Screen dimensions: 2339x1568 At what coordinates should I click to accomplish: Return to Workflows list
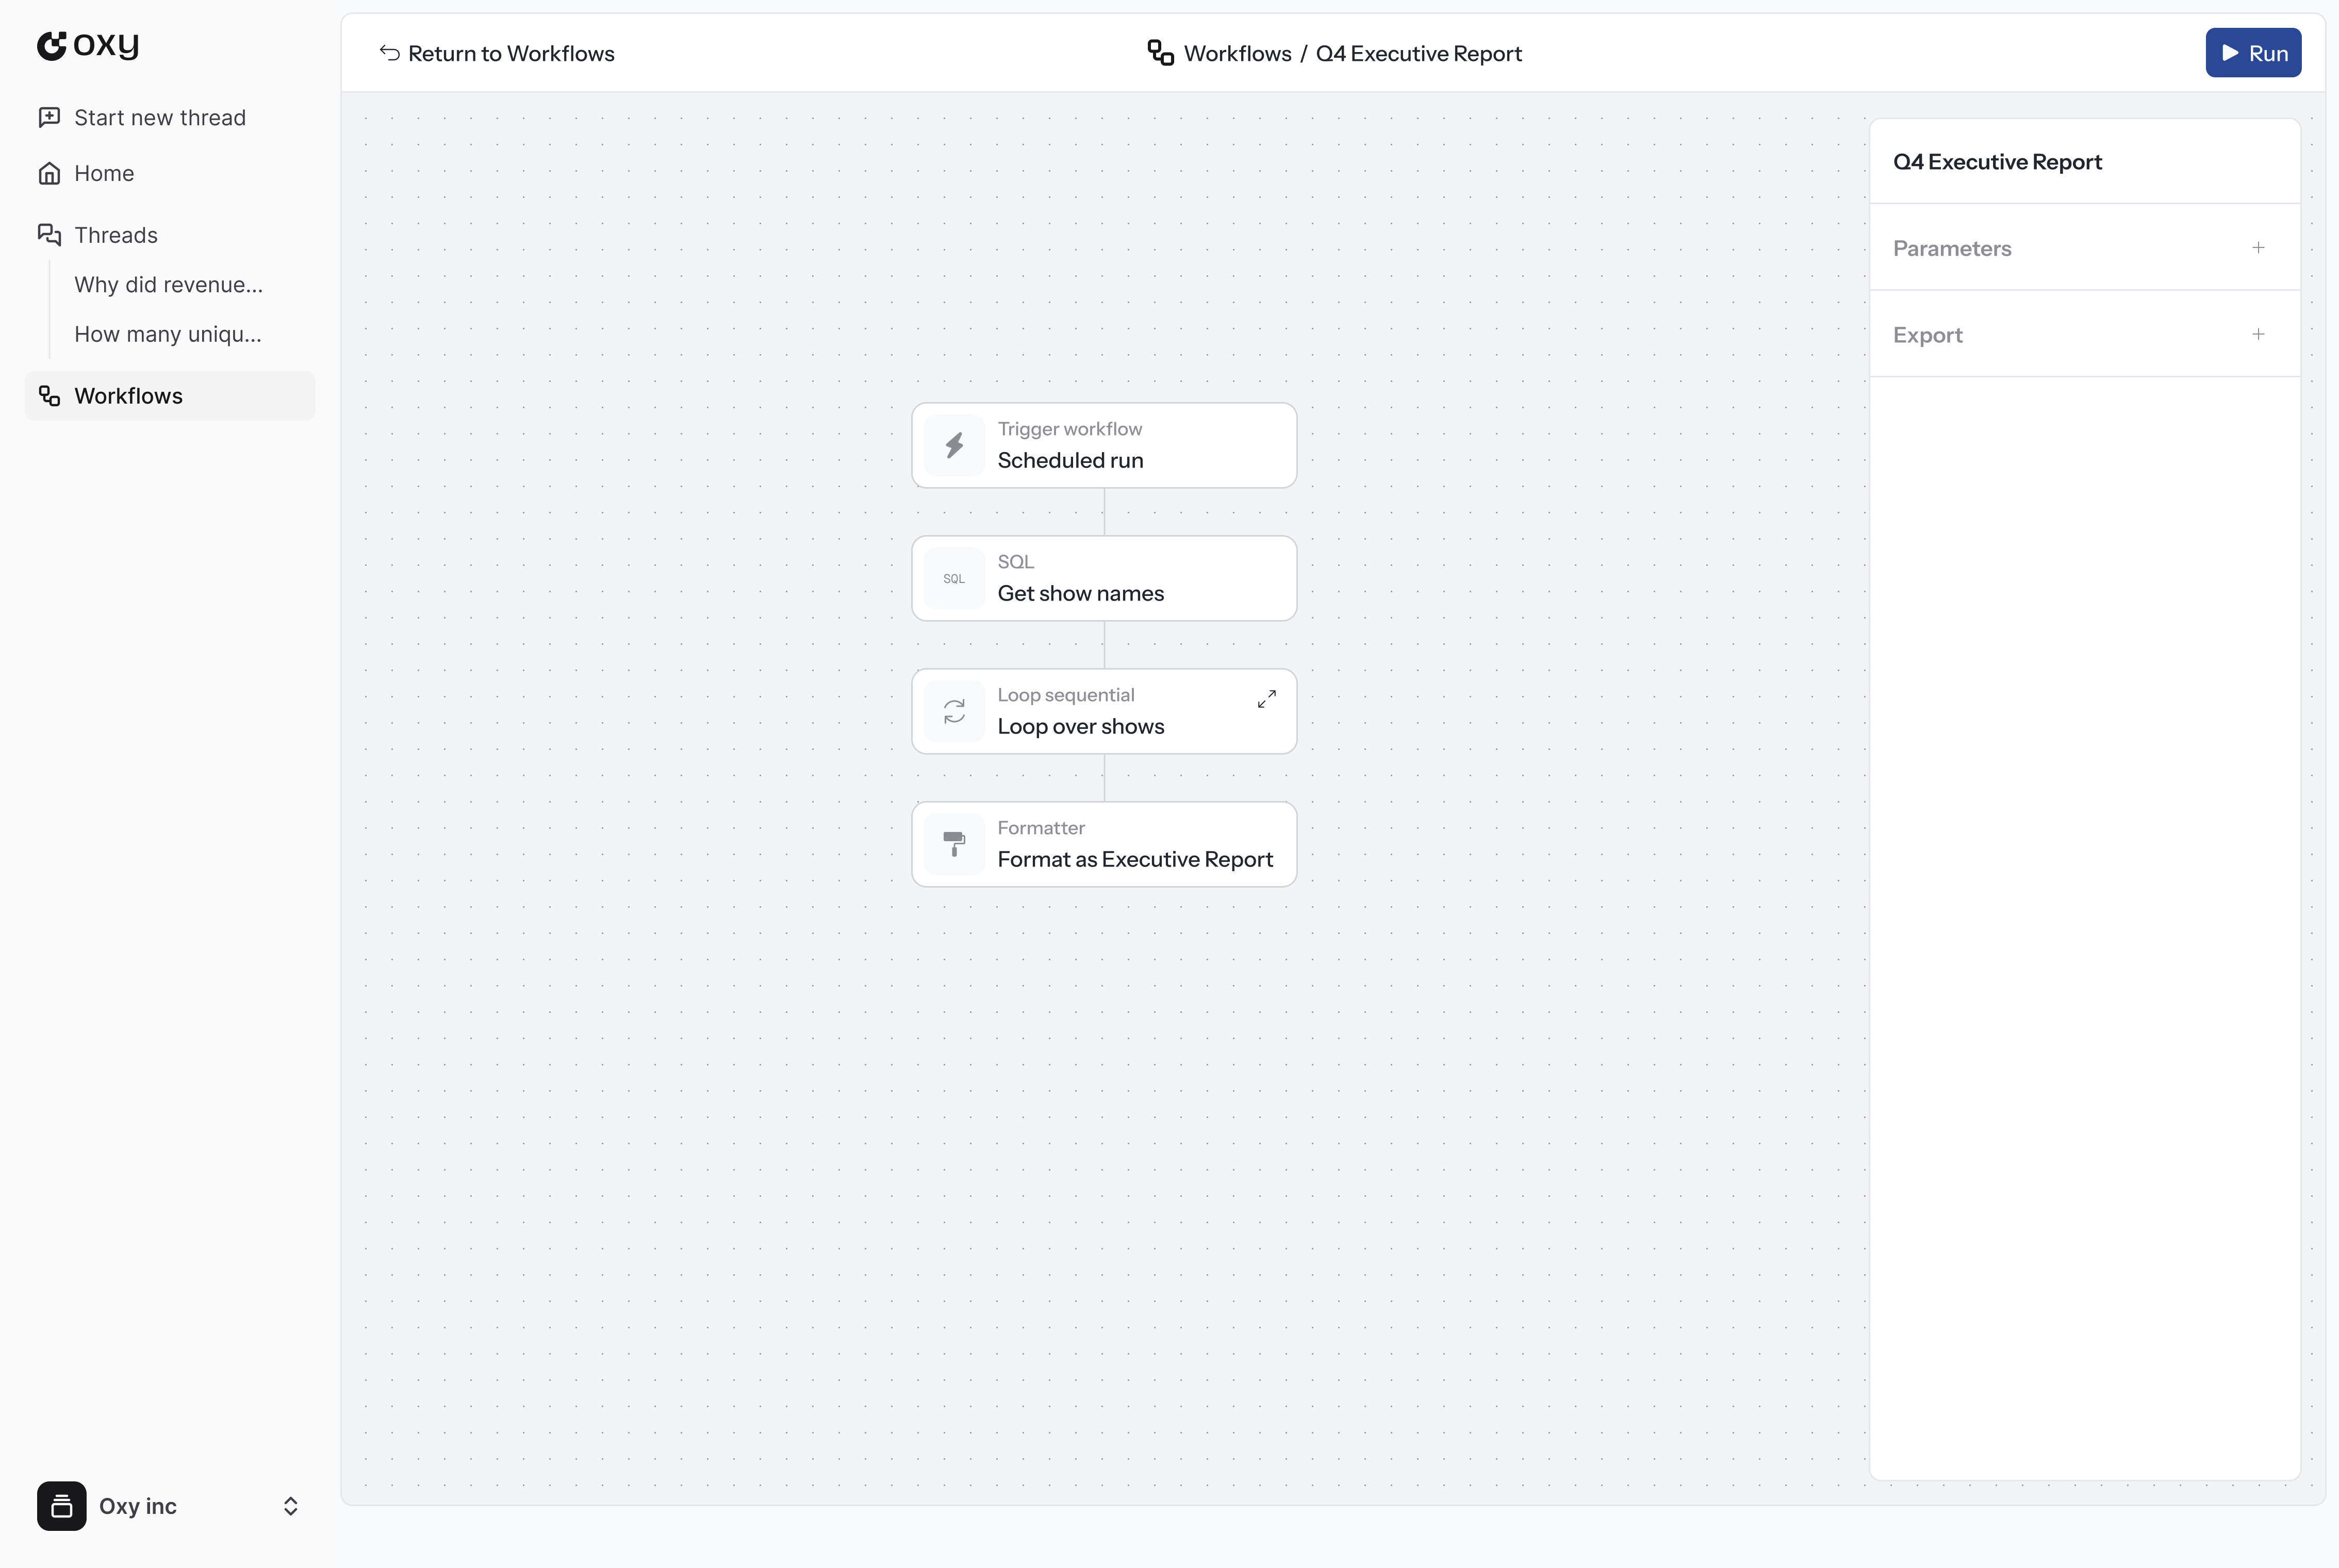point(497,53)
